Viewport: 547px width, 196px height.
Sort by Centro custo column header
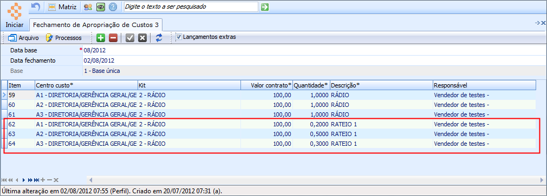[x=86, y=85]
